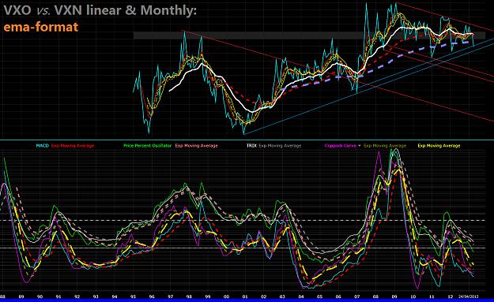Click the 95 year label on the time axis
494x302 pixels.
pos(133,296)
